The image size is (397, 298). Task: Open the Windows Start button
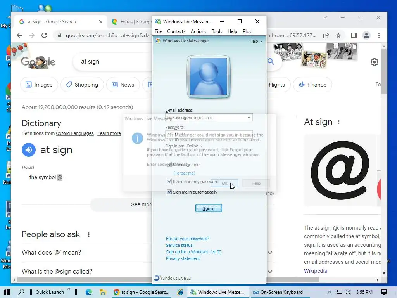point(7,292)
